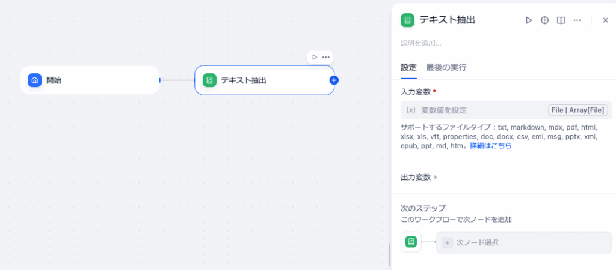The height and width of the screenshot is (270, 616).
Task: Click the blue plus handle on テキスト抽出 node
Action: 334,80
